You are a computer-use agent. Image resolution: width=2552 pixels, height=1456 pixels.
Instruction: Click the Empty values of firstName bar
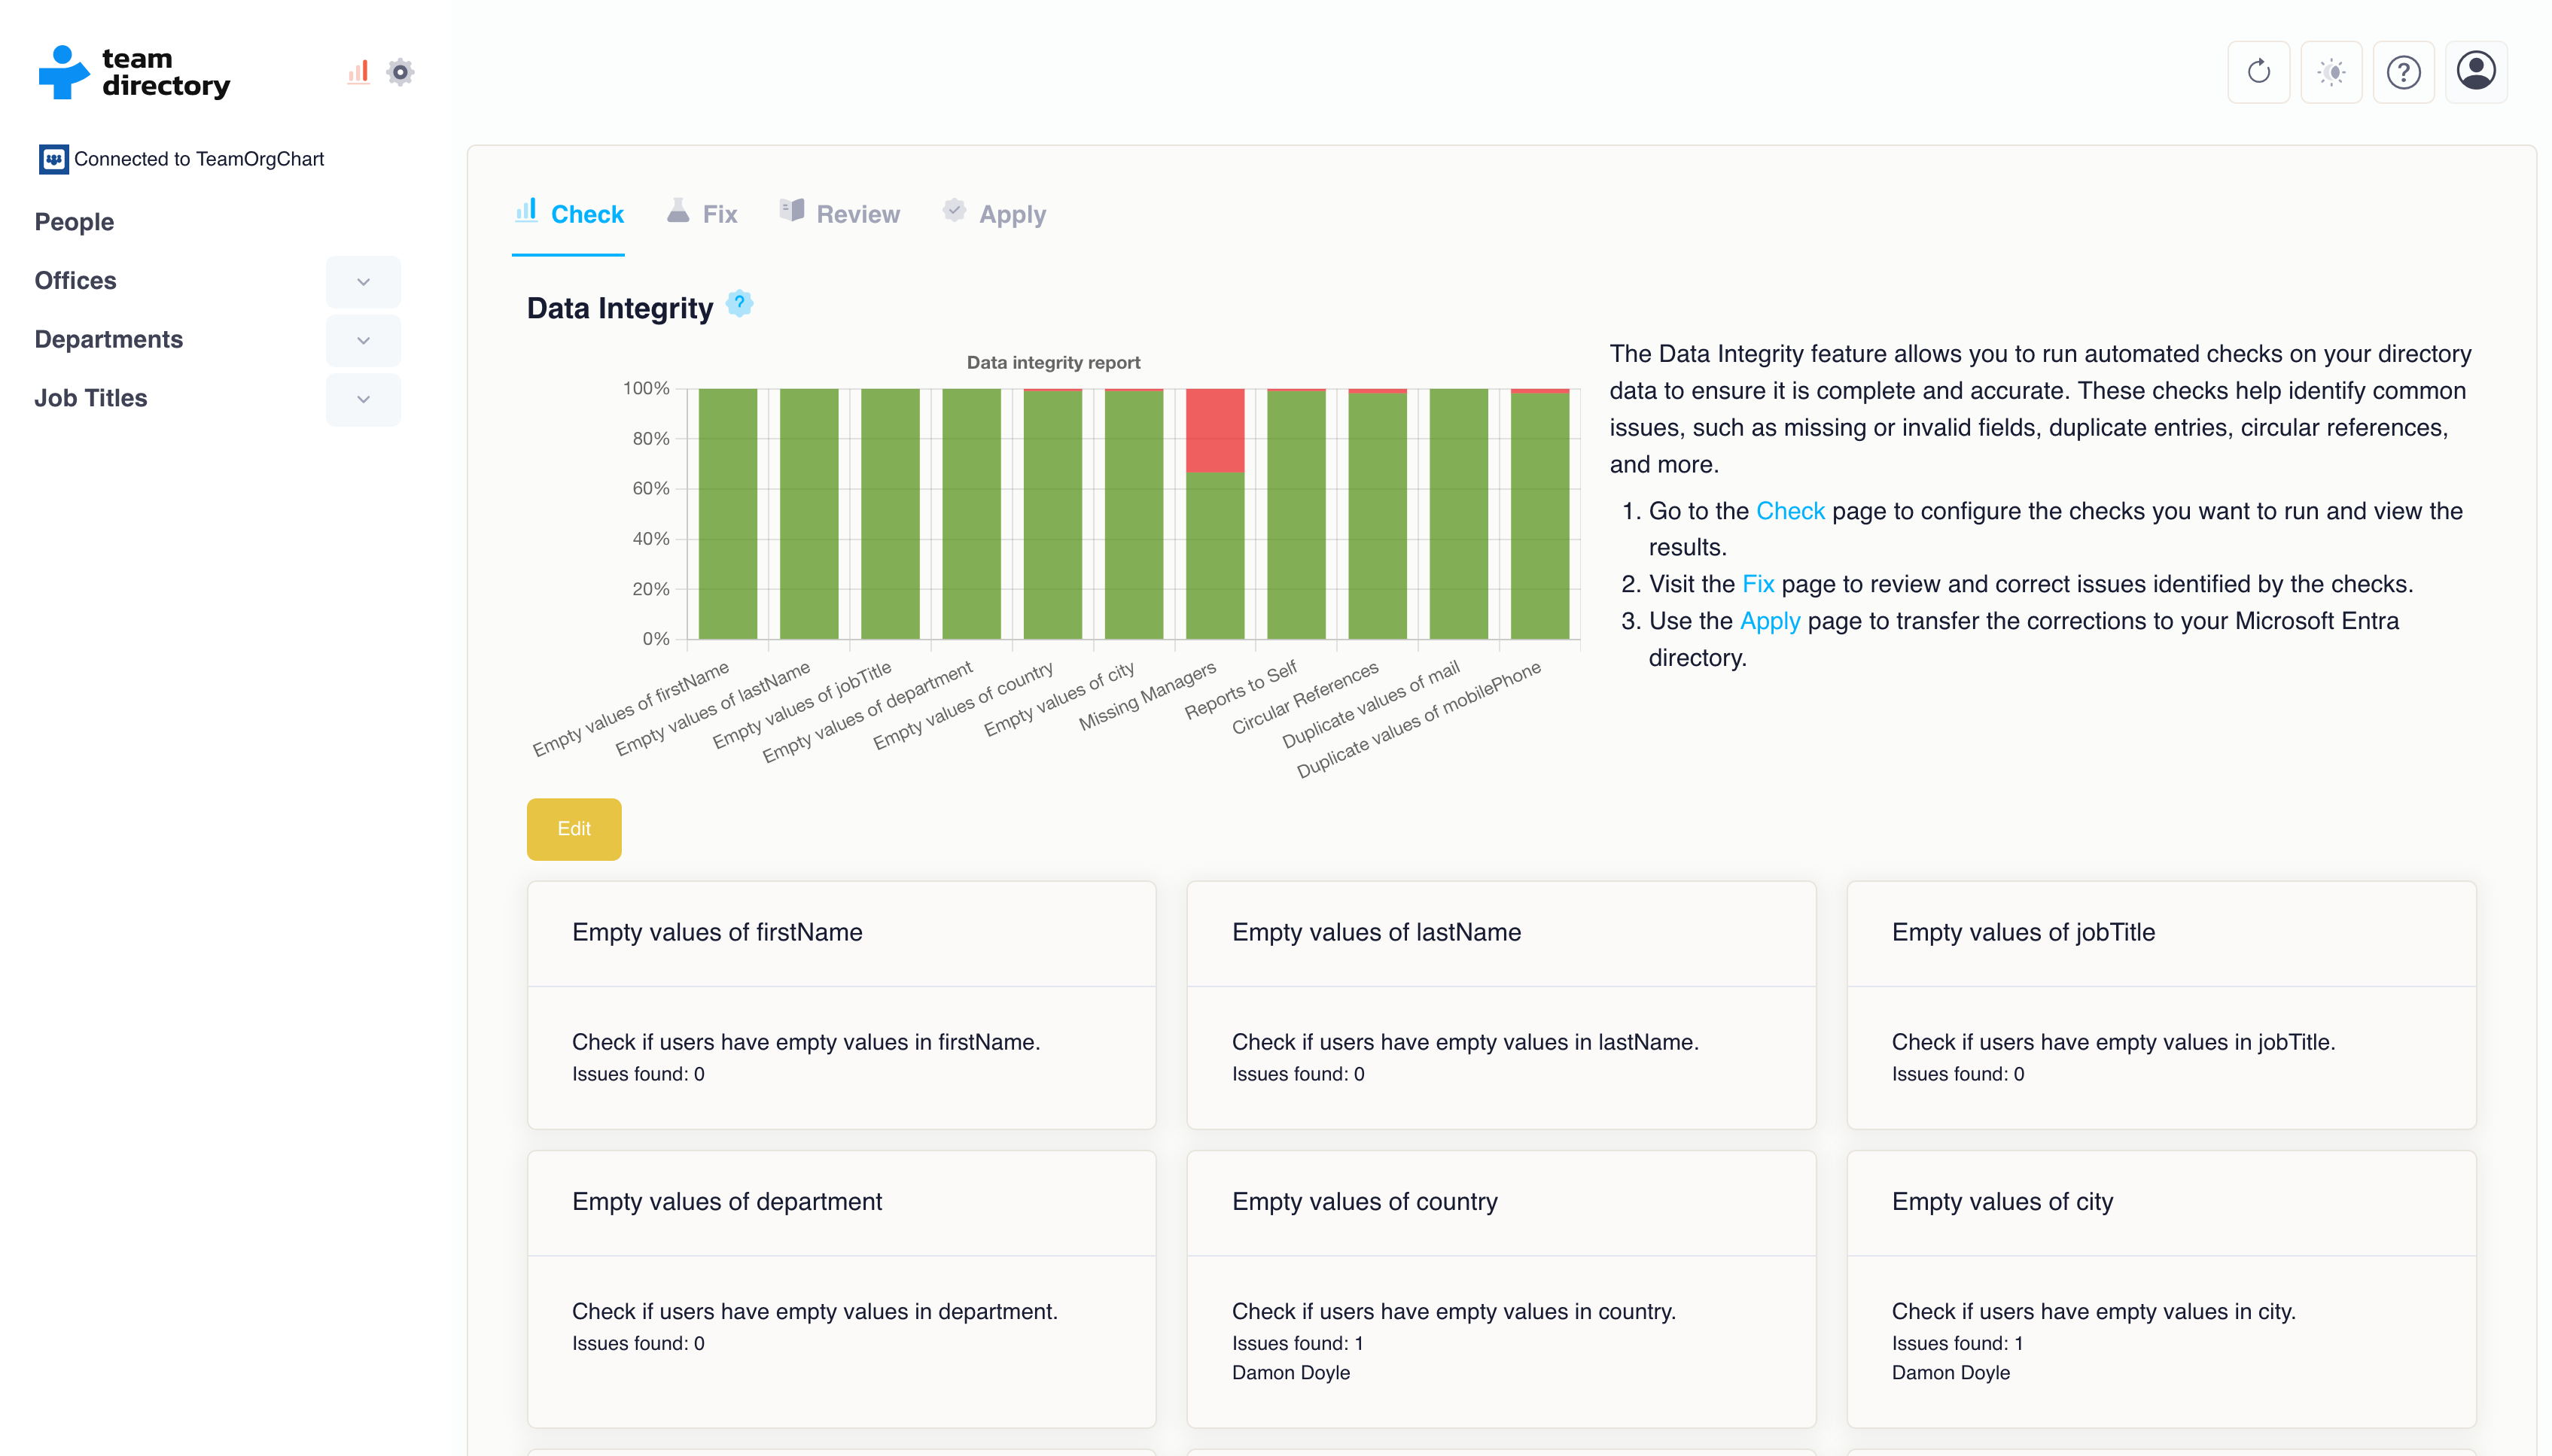click(x=727, y=514)
